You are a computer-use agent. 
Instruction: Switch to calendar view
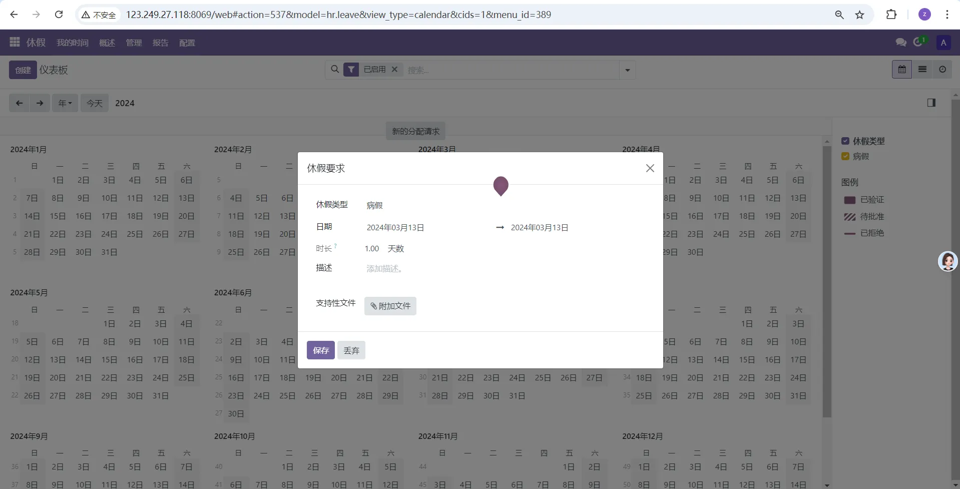[902, 70]
